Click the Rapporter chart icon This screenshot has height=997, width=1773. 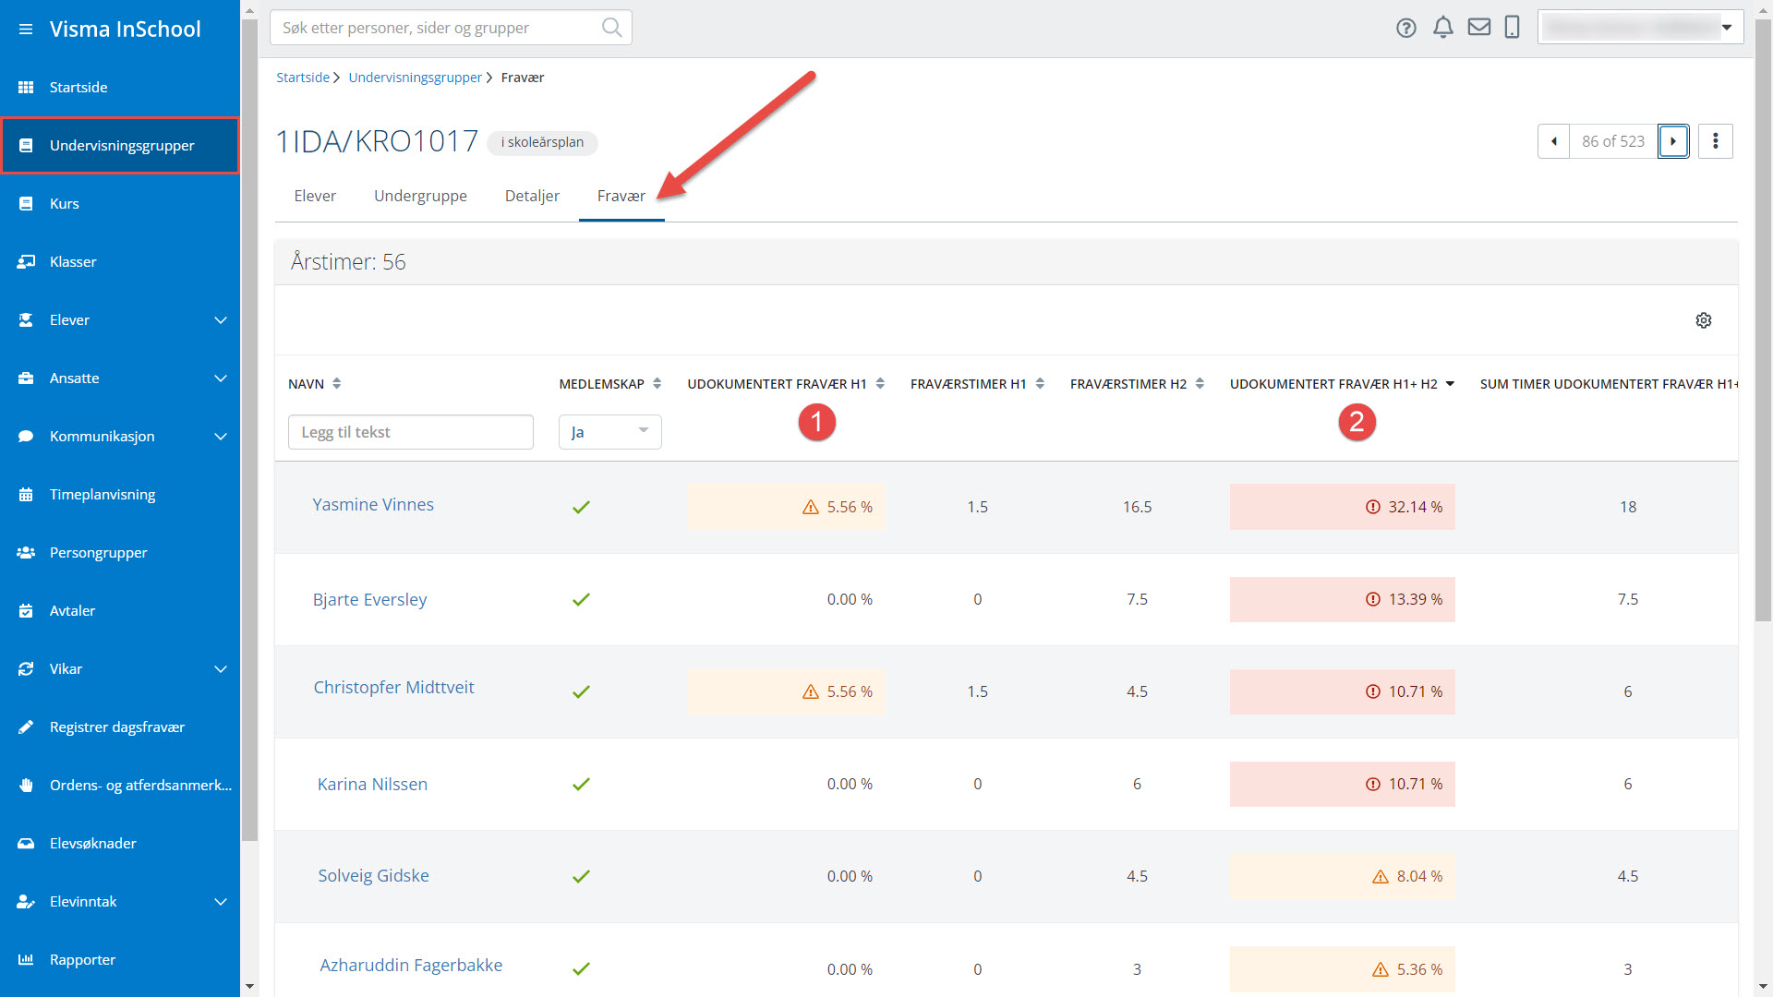pos(26,960)
